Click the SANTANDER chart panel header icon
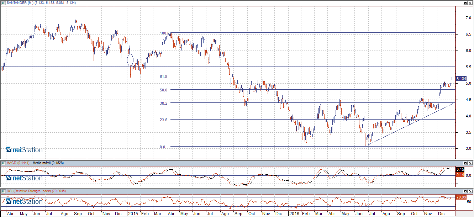Screen dimensions: 474x217 tap(3, 2)
